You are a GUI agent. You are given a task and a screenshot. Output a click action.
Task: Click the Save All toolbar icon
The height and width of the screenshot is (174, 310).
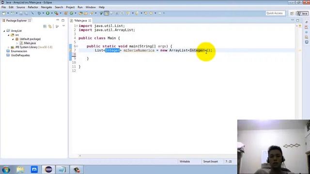pyautogui.click(x=26, y=13)
